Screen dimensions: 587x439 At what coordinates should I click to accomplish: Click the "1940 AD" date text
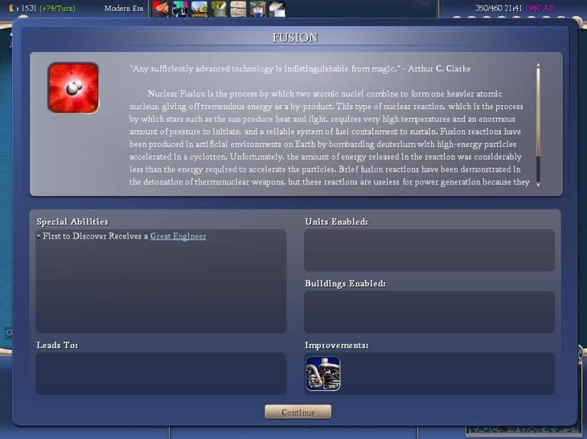click(x=540, y=8)
